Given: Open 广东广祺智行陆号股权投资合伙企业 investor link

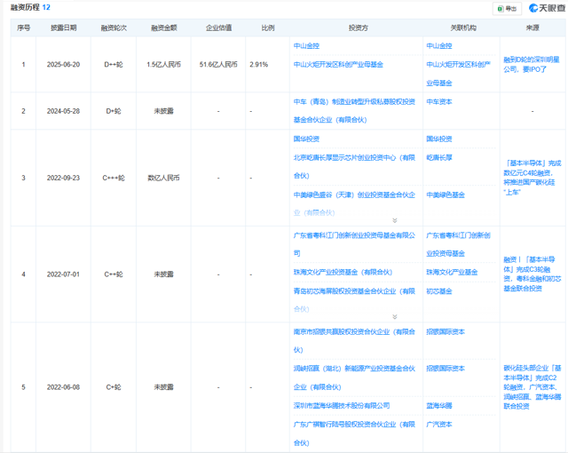Looking at the screenshot, I should tap(354, 433).
